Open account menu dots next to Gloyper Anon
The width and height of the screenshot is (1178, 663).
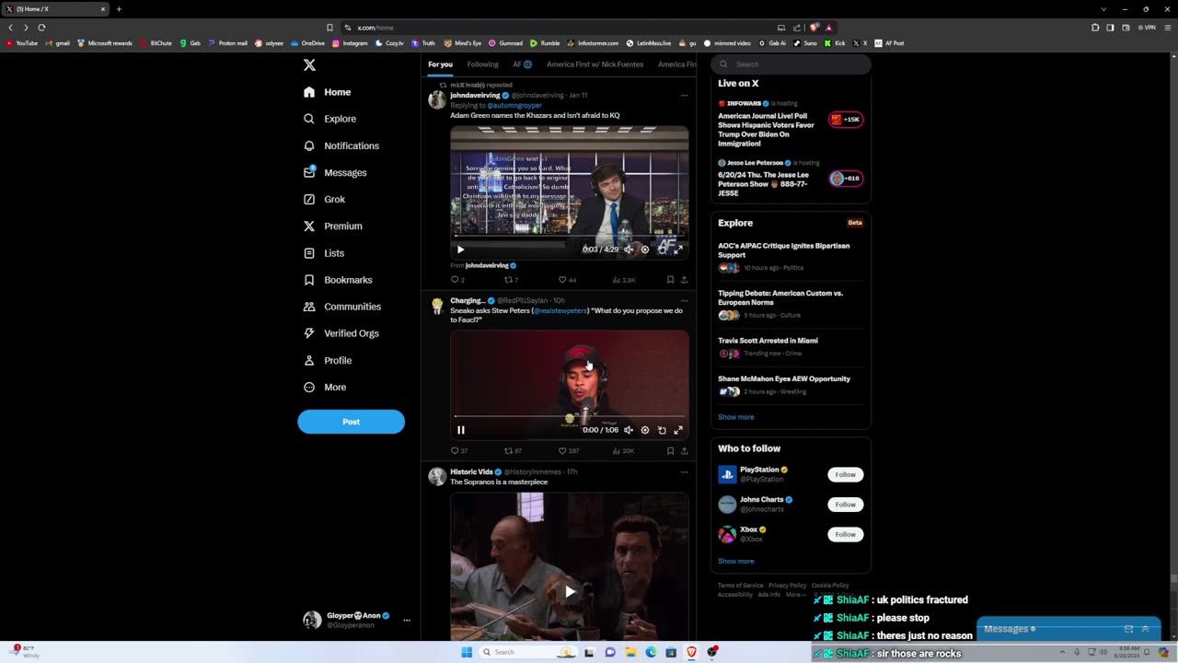click(x=406, y=620)
